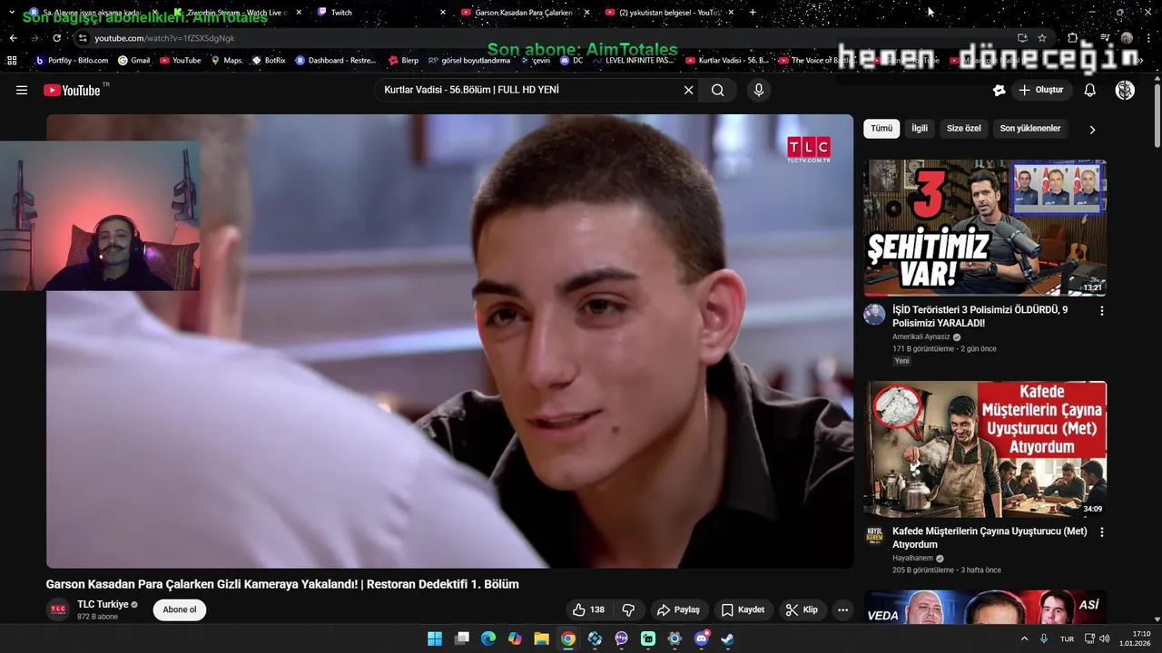Open the ŞEHİTİMİZ VAR video thumbnail
The width and height of the screenshot is (1162, 653).
click(x=985, y=228)
